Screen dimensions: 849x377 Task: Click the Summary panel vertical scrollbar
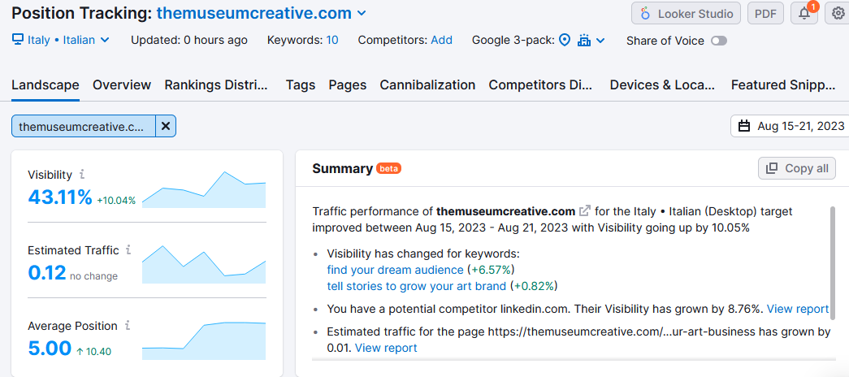(x=833, y=258)
